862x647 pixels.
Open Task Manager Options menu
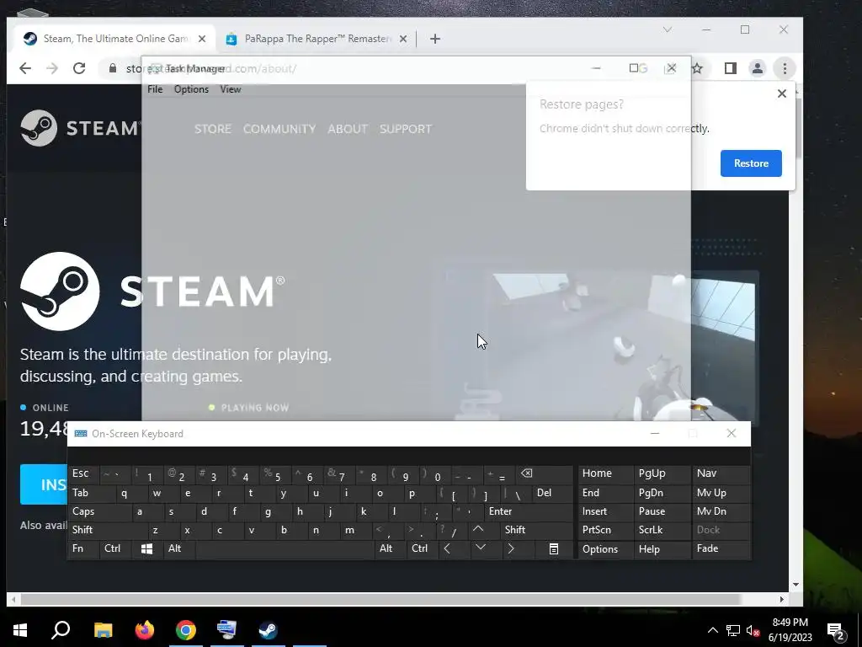coord(191,89)
